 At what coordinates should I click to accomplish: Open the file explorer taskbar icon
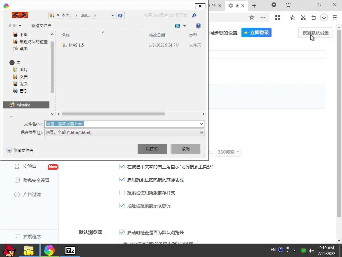tap(29, 250)
